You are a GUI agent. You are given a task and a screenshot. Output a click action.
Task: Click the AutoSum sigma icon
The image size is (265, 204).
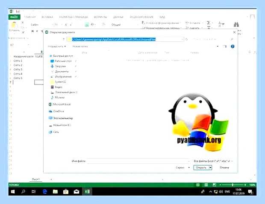pyautogui.click(x=209, y=23)
